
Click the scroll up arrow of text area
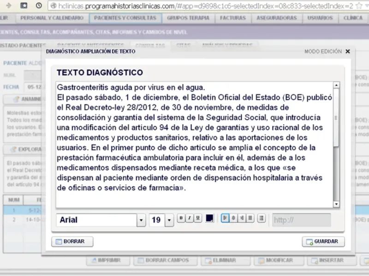coord(336,85)
